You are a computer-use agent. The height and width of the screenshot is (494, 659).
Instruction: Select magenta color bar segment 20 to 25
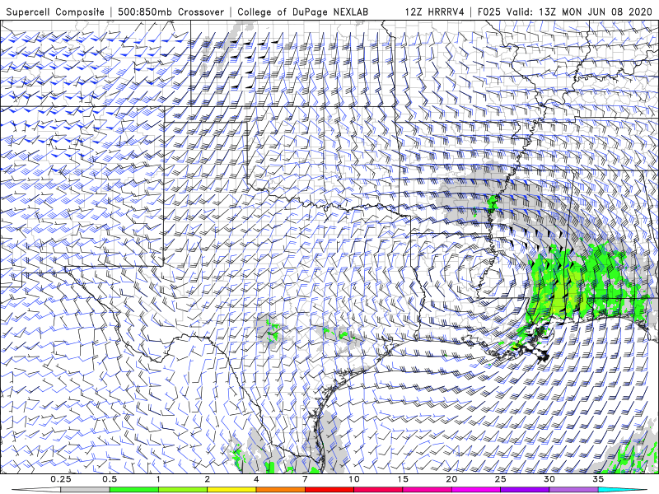[476, 490]
